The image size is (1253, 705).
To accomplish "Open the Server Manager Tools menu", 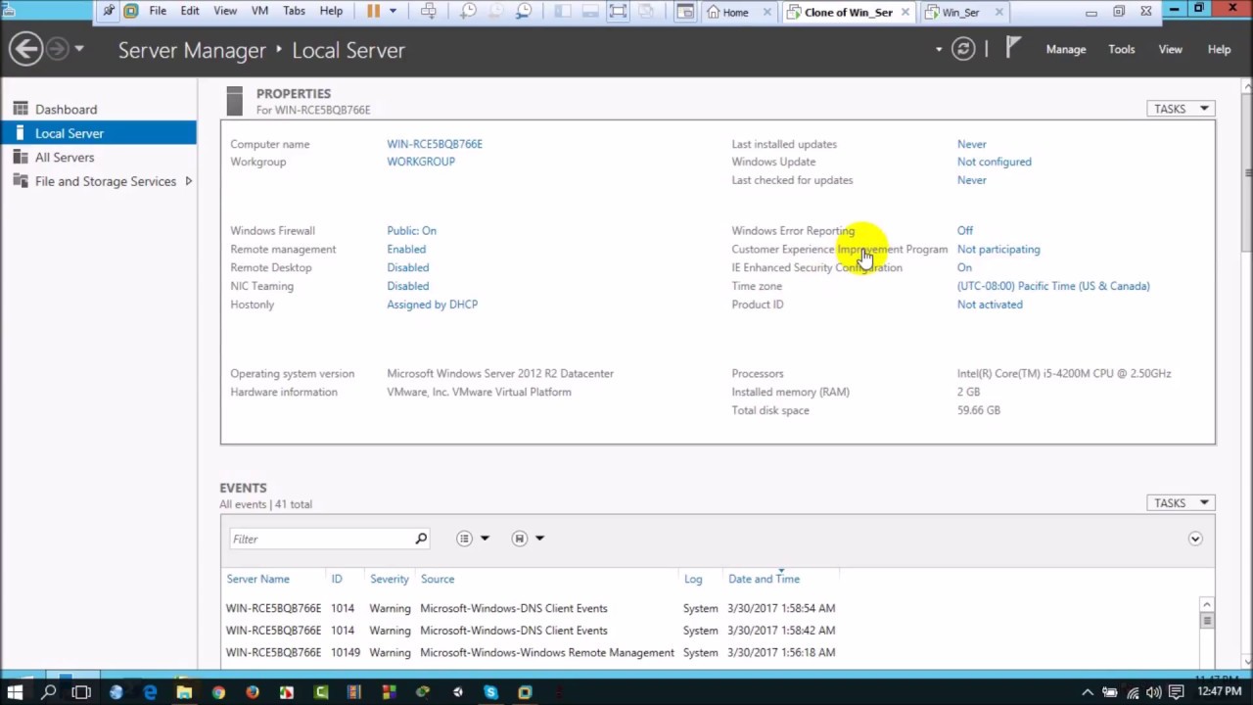I will click(x=1122, y=49).
